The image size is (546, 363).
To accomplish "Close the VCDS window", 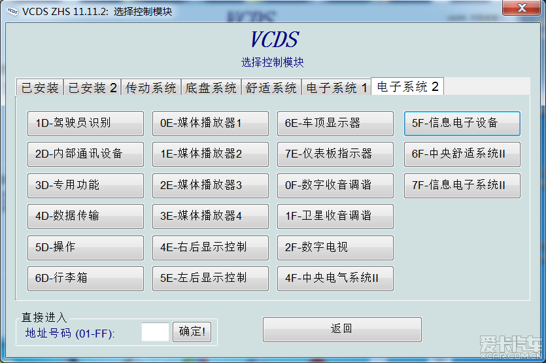I will [522, 8].
